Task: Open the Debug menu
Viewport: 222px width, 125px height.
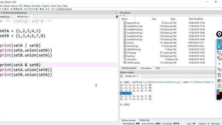Action: [27, 6]
